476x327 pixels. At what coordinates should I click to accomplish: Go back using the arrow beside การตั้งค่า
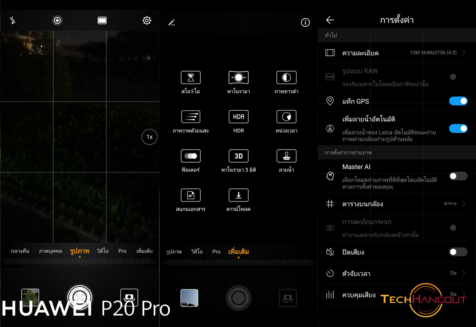click(330, 20)
